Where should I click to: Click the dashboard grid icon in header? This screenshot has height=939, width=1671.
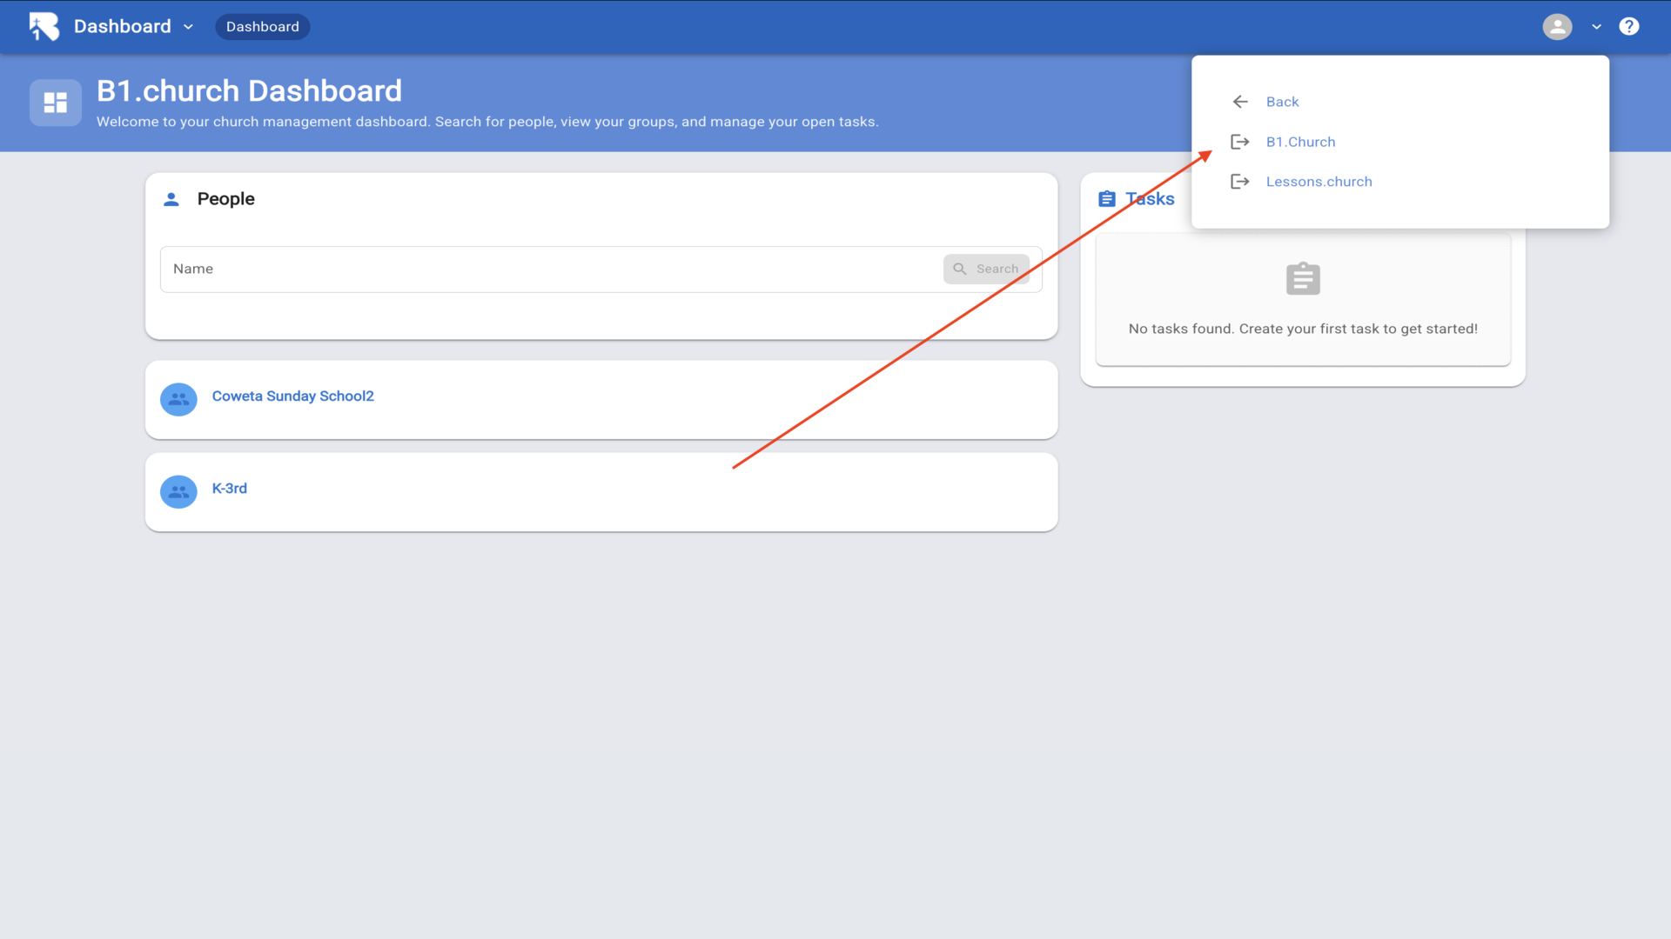tap(56, 103)
